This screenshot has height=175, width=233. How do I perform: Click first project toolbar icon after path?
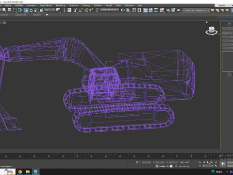(x=213, y=10)
